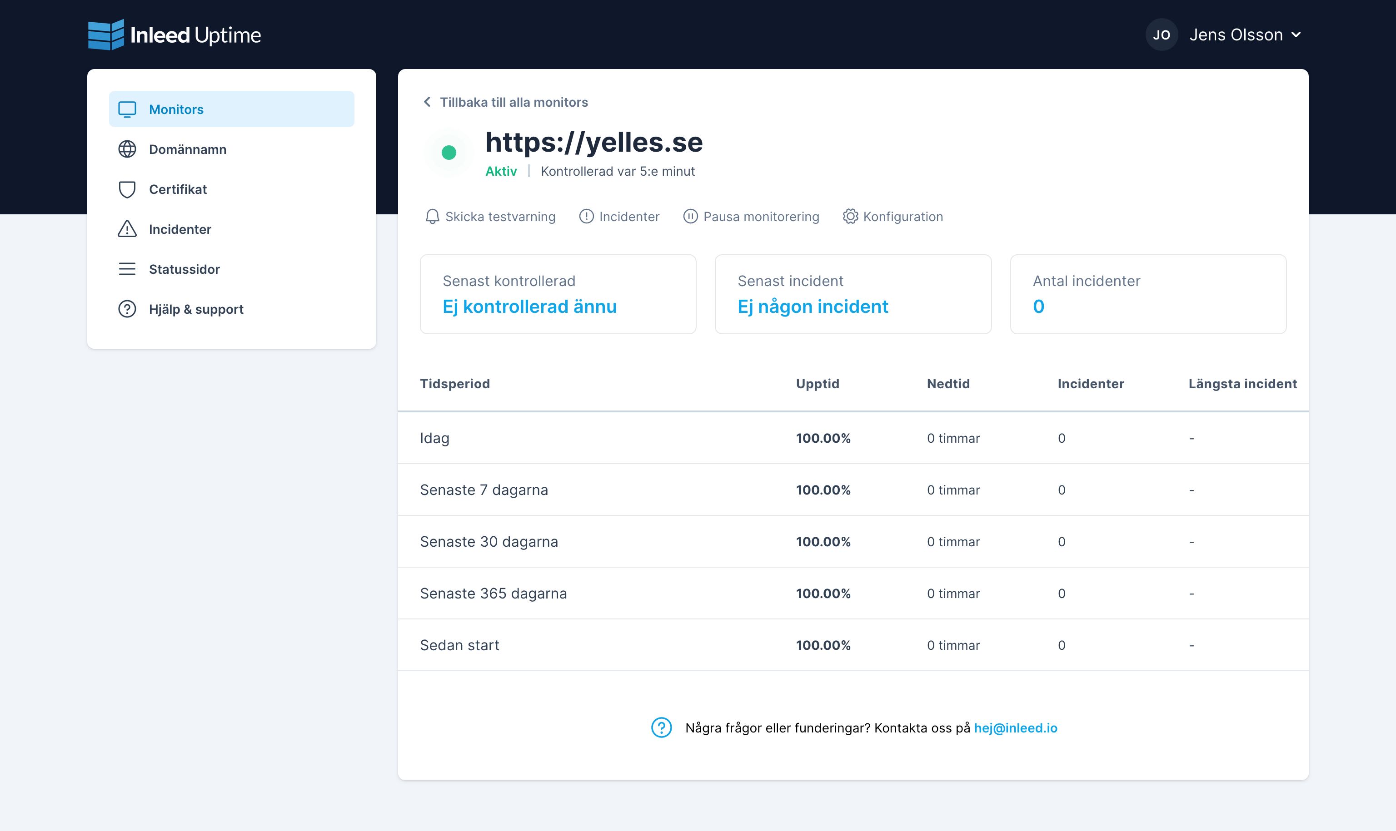This screenshot has height=831, width=1396.
Task: Click the Domännamn globe icon
Action: point(127,149)
